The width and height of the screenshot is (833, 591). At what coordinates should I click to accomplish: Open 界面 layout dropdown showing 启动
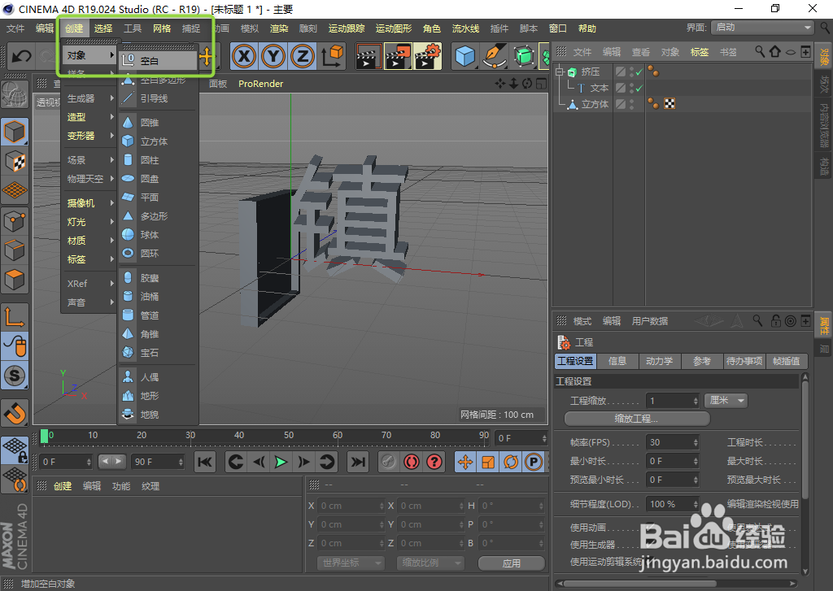point(763,28)
